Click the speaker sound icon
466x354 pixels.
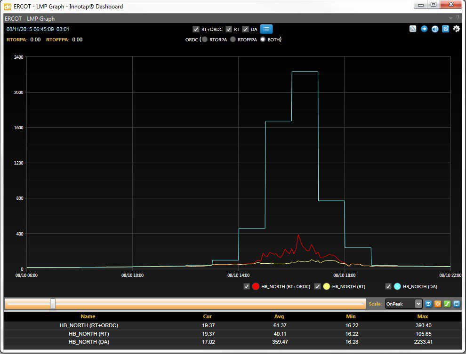point(435,29)
